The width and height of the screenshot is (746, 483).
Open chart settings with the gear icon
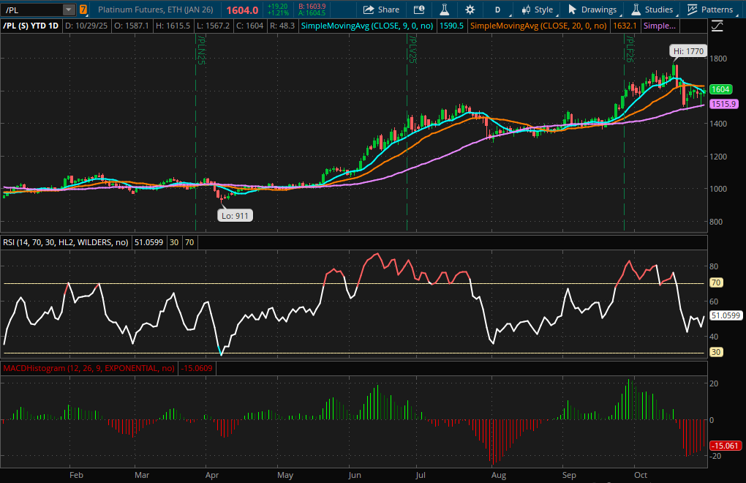coord(469,10)
